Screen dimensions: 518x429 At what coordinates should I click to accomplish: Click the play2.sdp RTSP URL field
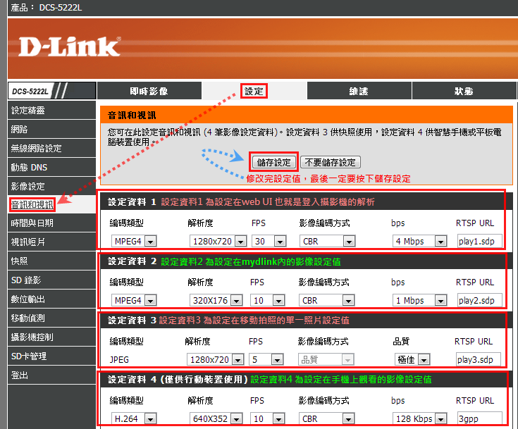point(480,301)
